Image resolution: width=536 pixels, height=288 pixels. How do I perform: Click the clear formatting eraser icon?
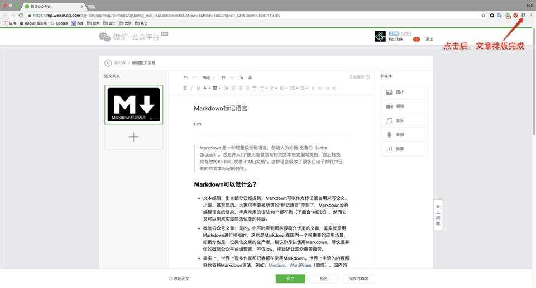tap(250, 77)
